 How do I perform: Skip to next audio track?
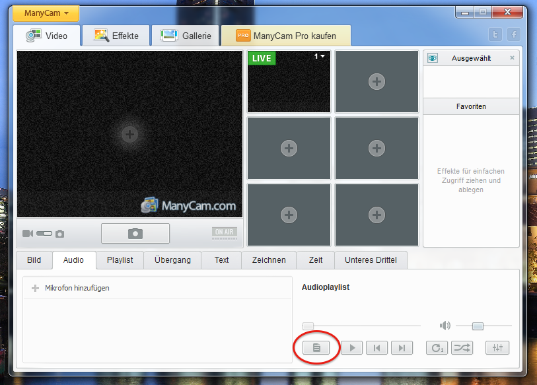coord(402,348)
